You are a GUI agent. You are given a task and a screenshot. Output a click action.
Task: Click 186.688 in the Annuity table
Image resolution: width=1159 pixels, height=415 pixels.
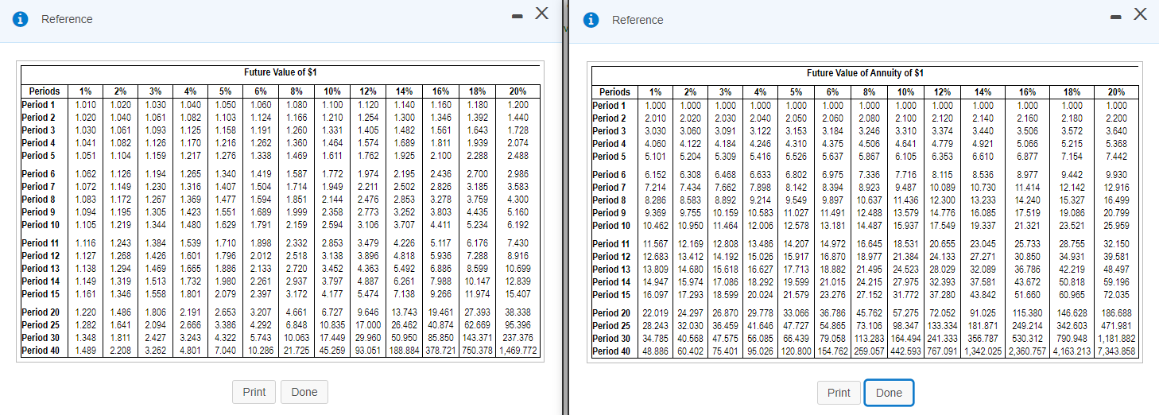(x=1117, y=313)
